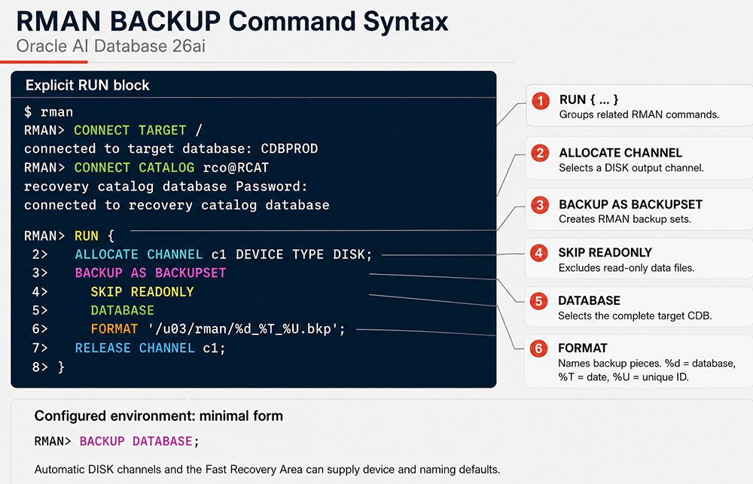The height and width of the screenshot is (484, 753).
Task: Click the number 4 badge beside SKIP READONLY callout
Action: click(x=539, y=253)
